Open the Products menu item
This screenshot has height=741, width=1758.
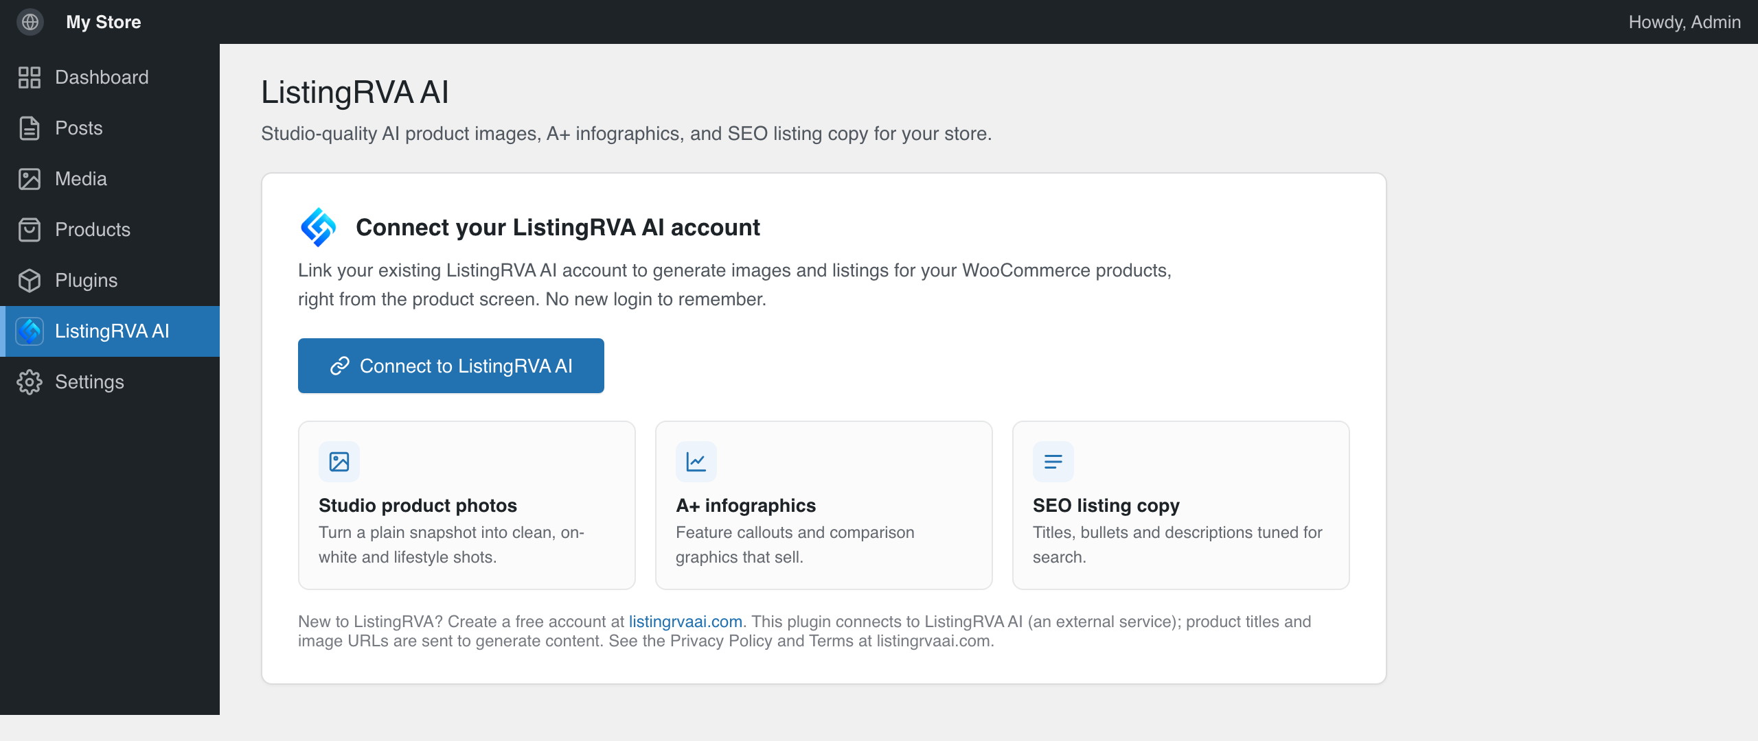(x=110, y=230)
